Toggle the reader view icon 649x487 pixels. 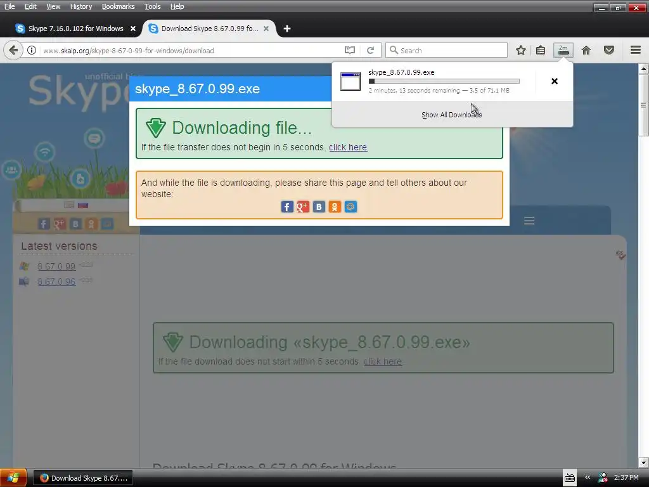tap(350, 51)
